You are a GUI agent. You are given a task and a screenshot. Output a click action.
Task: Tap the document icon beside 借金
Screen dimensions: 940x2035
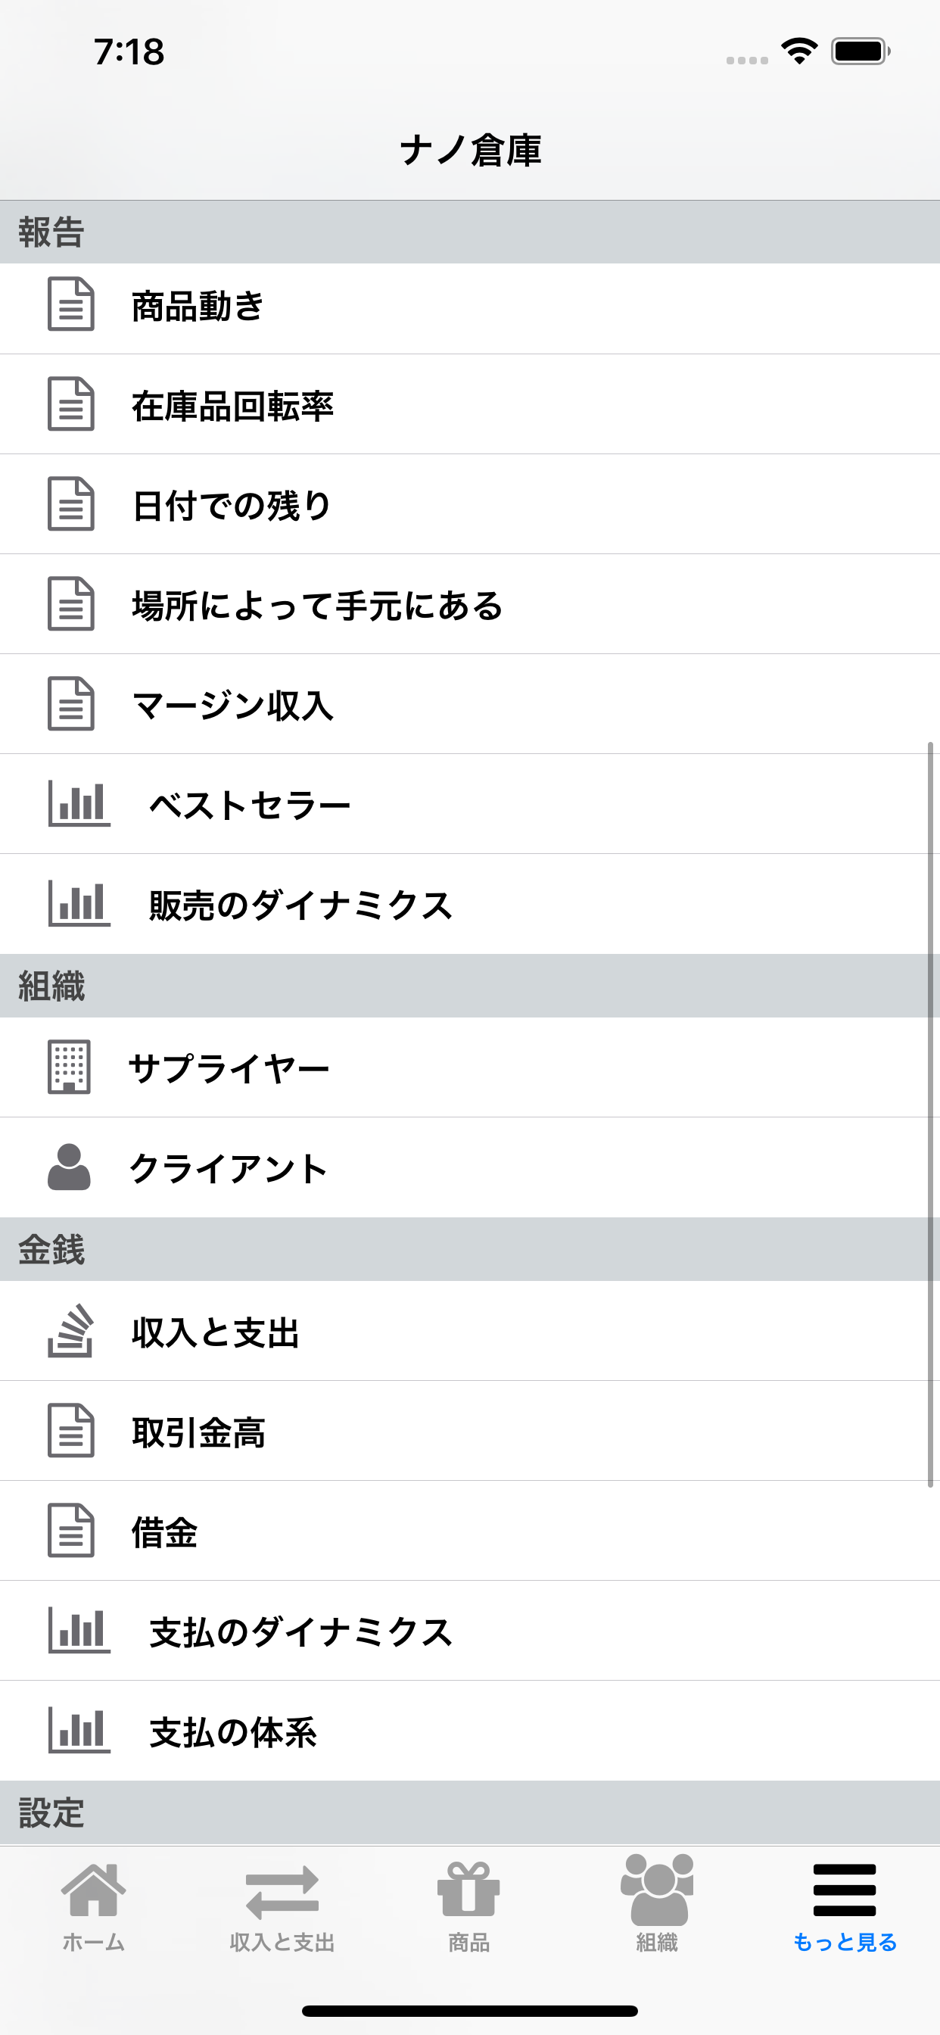pyautogui.click(x=71, y=1530)
